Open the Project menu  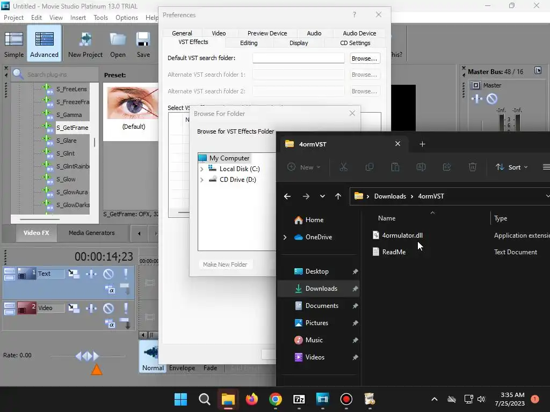coord(13,18)
